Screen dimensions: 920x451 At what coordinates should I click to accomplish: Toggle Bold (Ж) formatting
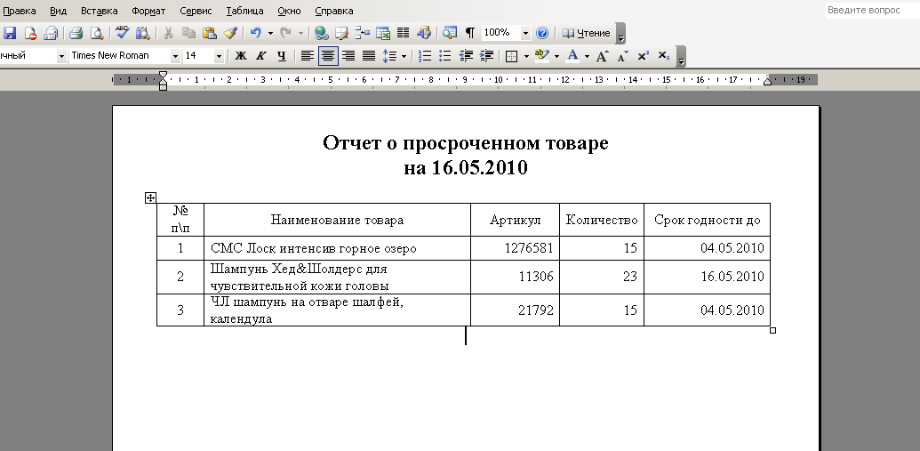pos(241,56)
